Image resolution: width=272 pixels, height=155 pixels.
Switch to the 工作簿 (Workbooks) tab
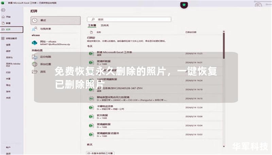click(x=92, y=26)
